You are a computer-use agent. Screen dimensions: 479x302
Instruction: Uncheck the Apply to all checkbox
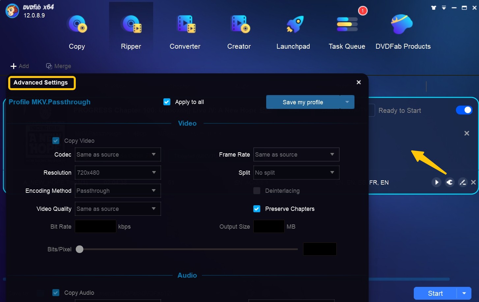tap(167, 102)
